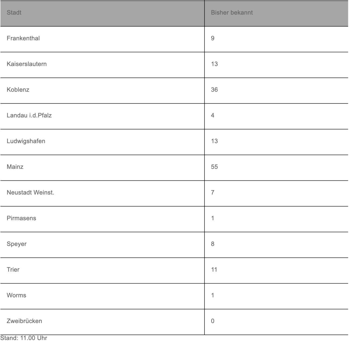
Task: Click the Worms city cell
Action: [x=16, y=295]
